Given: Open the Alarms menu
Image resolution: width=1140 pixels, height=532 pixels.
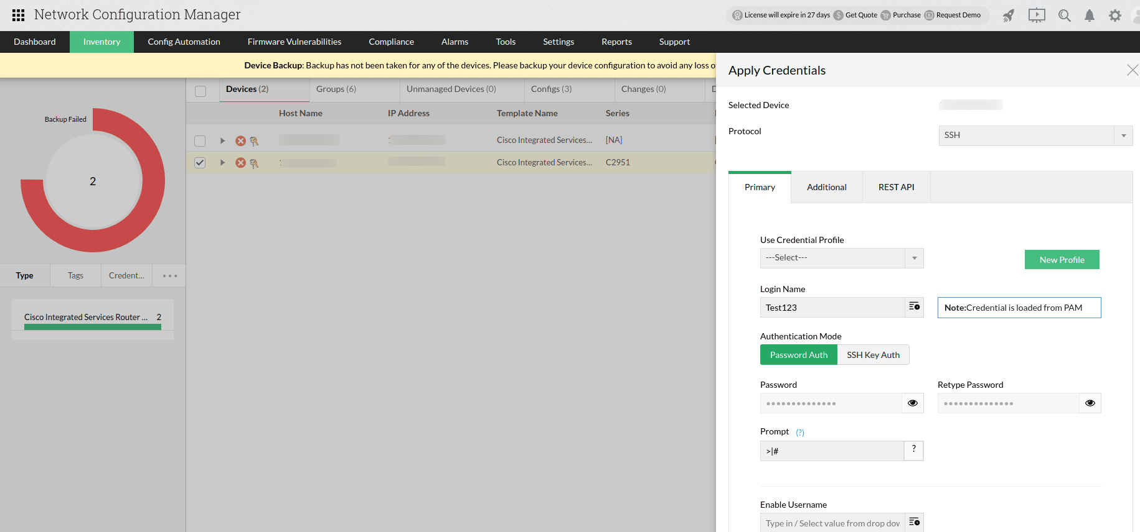Looking at the screenshot, I should click(x=455, y=42).
